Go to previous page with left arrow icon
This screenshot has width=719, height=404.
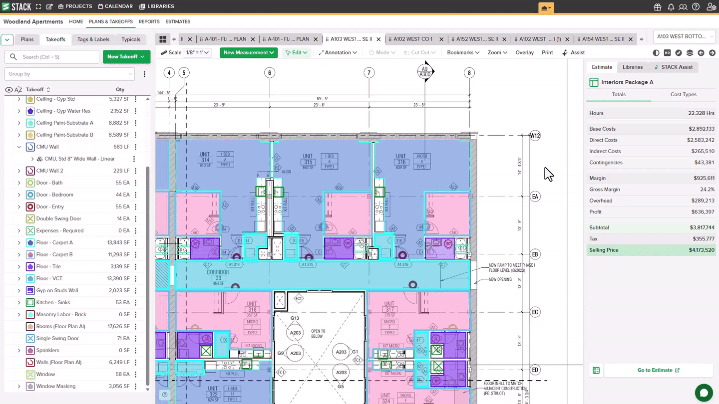coord(701,53)
